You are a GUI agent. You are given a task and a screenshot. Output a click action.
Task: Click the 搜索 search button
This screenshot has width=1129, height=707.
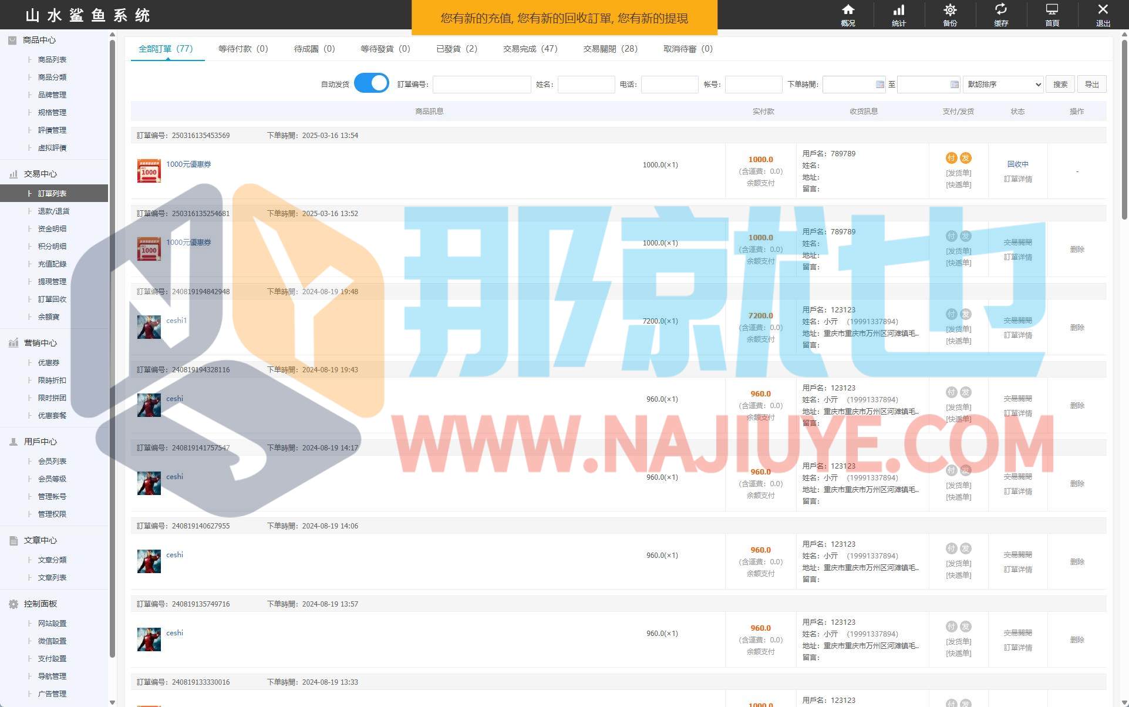coord(1060,85)
